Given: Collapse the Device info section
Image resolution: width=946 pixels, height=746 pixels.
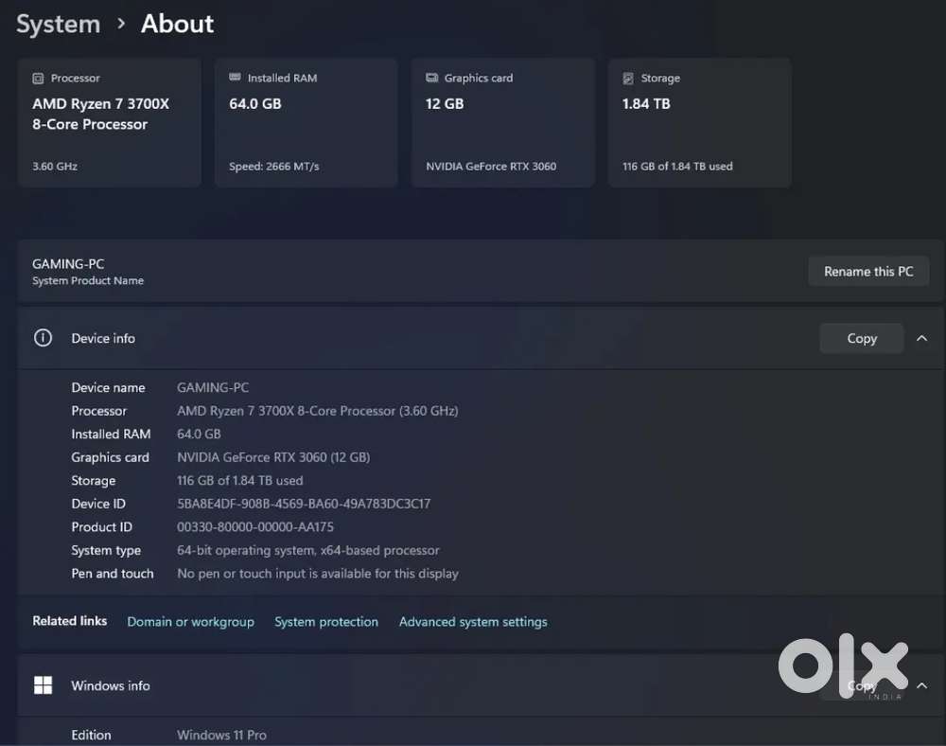Looking at the screenshot, I should (921, 339).
